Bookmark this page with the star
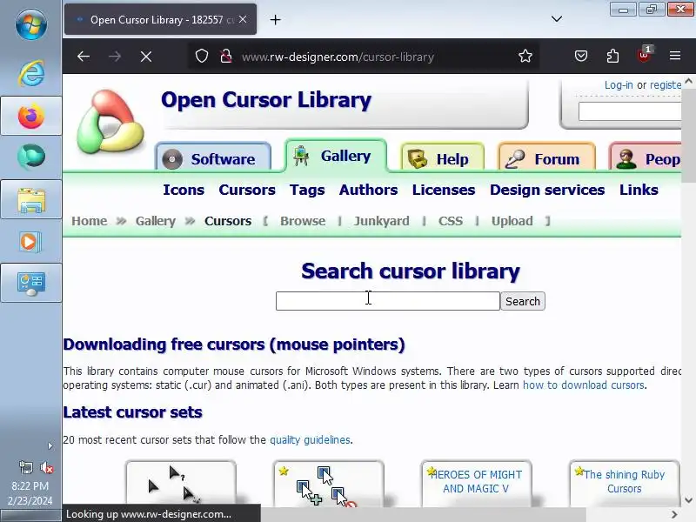This screenshot has height=522, width=696. [525, 56]
